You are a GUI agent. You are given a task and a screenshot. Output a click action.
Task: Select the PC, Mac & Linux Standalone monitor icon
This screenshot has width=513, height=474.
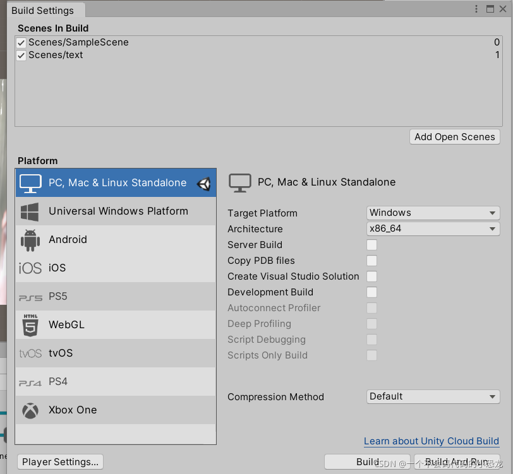coord(30,184)
